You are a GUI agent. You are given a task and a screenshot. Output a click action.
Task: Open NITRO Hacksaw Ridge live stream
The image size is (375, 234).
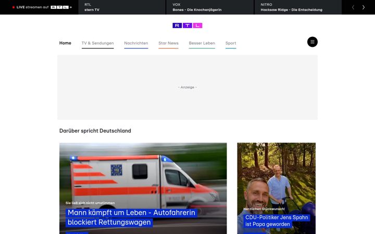(298, 7)
